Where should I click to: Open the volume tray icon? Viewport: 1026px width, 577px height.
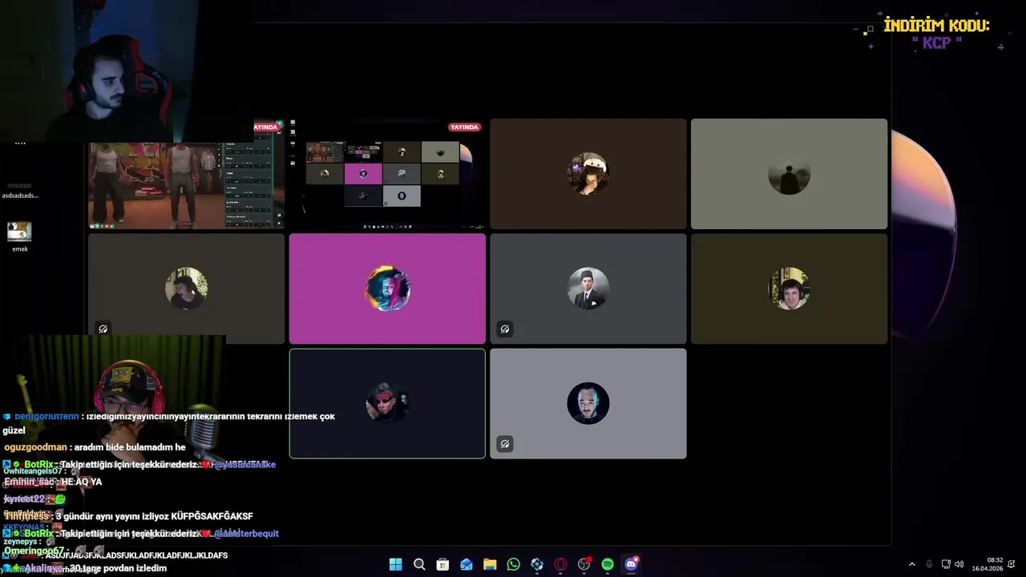click(x=959, y=564)
